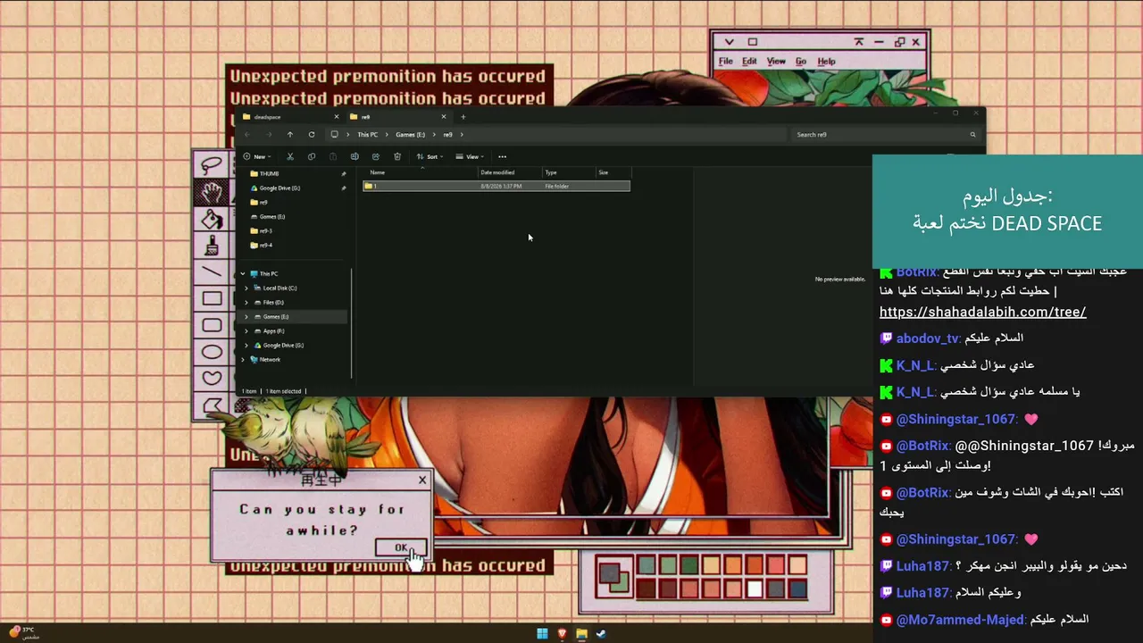The image size is (1143, 643).
Task: Click the Go menu in retro window
Action: [801, 62]
